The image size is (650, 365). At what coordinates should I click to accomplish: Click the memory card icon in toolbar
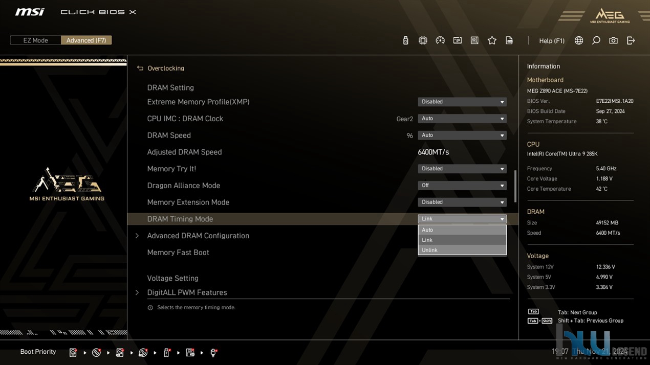click(458, 40)
